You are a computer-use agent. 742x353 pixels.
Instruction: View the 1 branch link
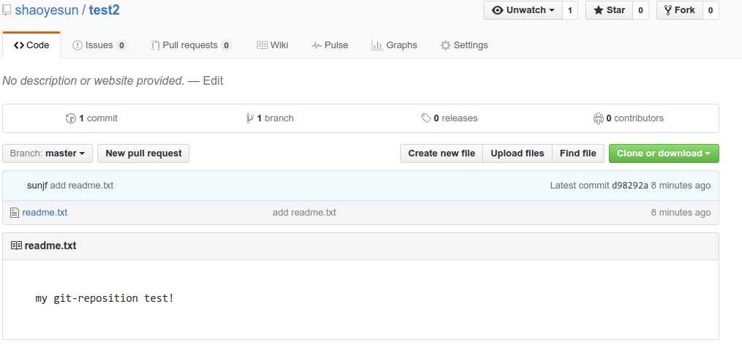(x=270, y=118)
